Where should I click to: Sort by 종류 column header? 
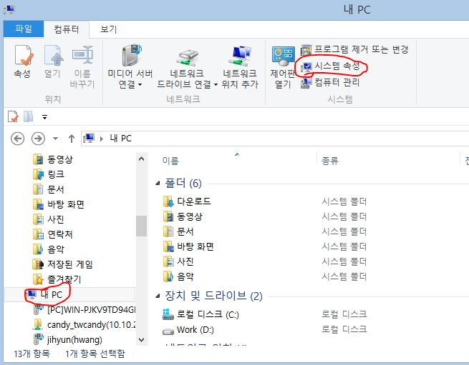click(x=330, y=161)
